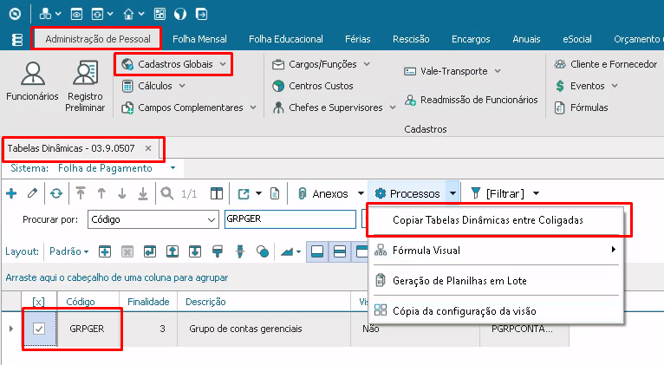Screen dimensions: 664x365
Task: Open Readmissão de Funcionários
Action: [x=471, y=100]
